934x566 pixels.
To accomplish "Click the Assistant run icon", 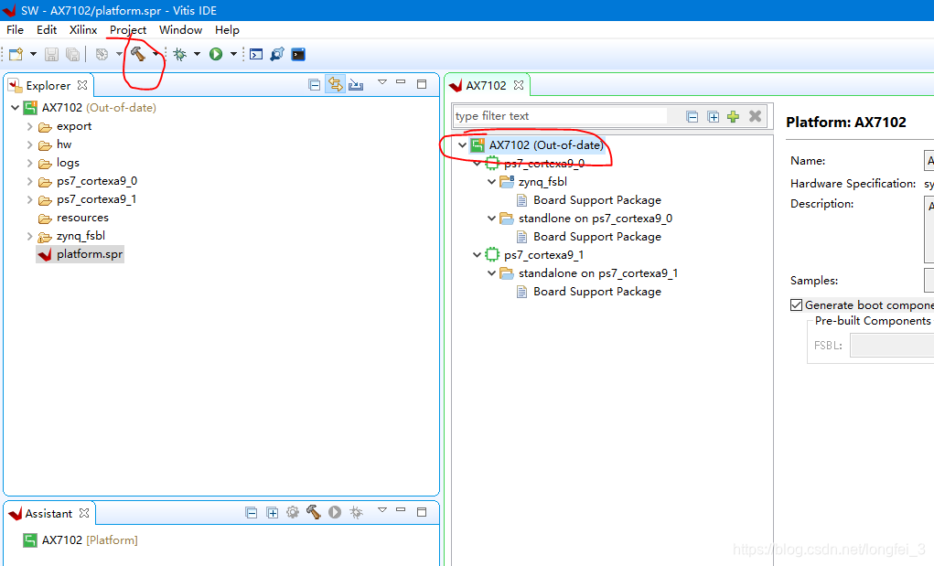I will tap(335, 512).
